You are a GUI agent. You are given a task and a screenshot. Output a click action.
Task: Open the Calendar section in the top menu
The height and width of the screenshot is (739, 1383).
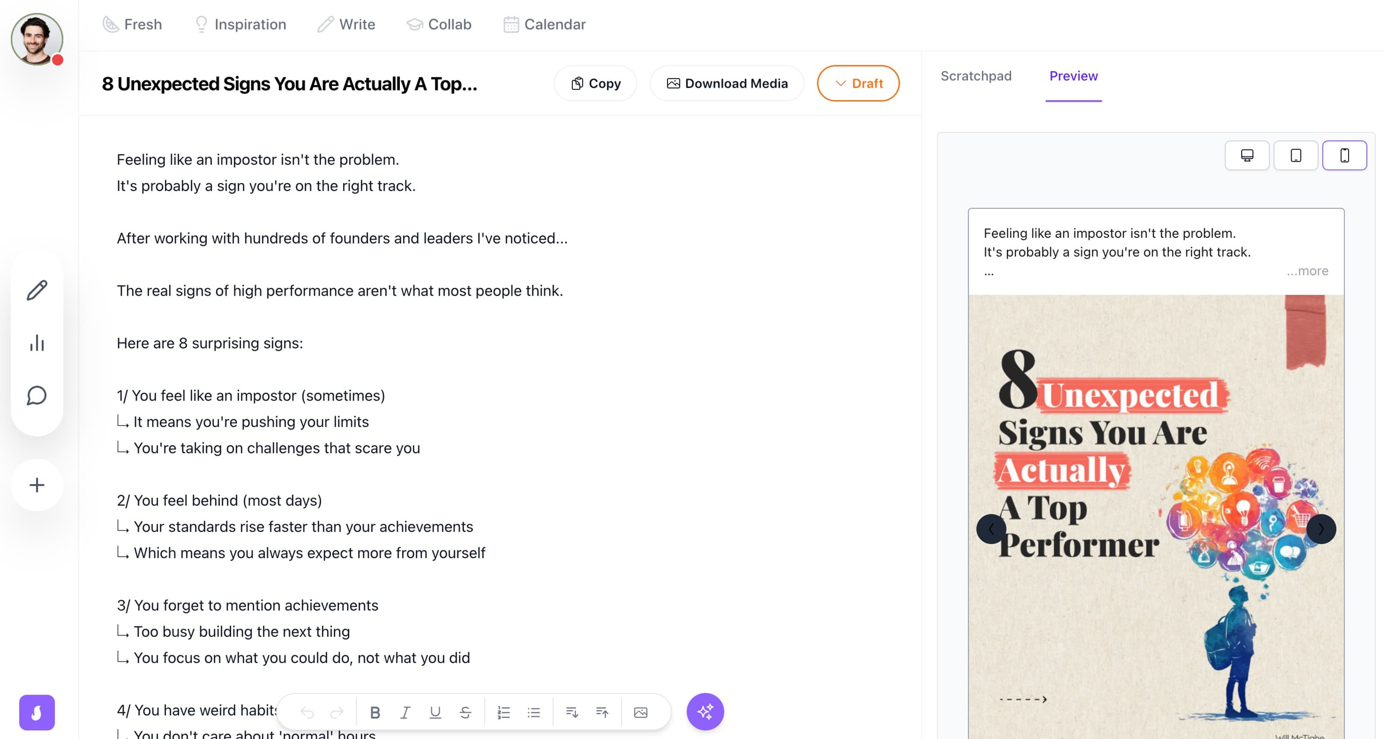click(544, 25)
